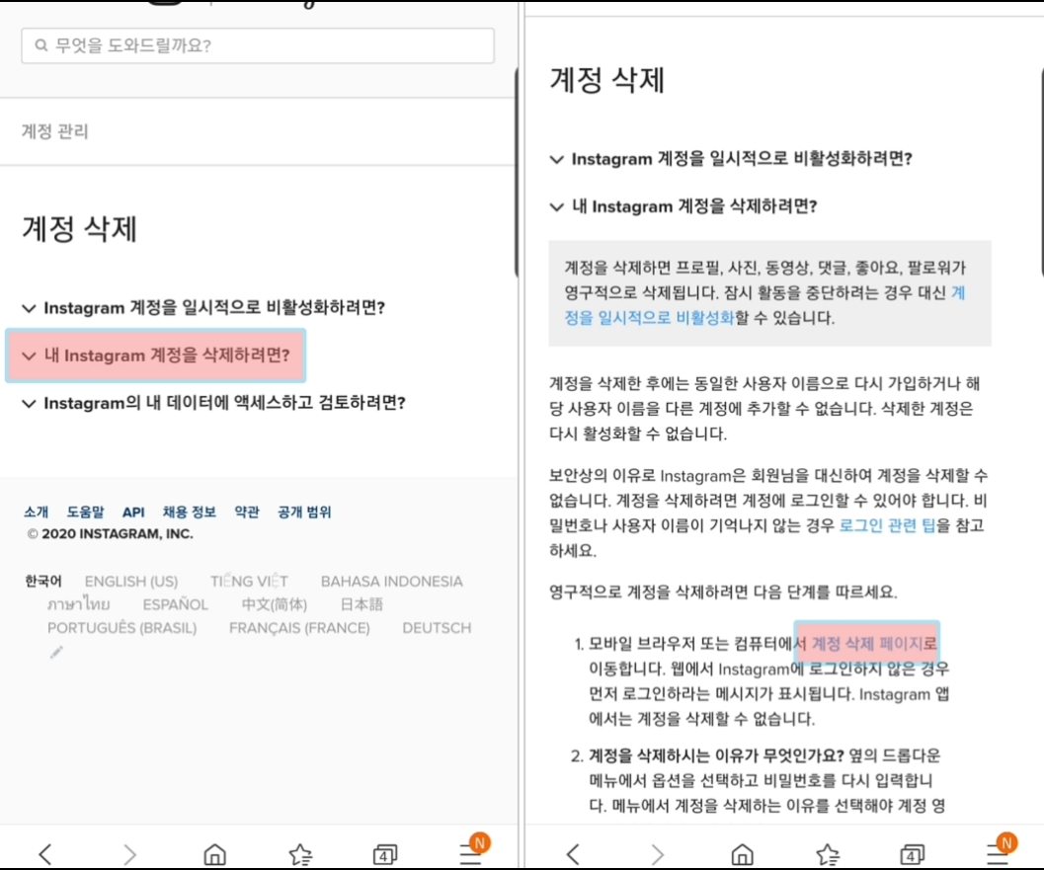
Task: Click the pencil edit icon below languages
Action: click(x=56, y=653)
